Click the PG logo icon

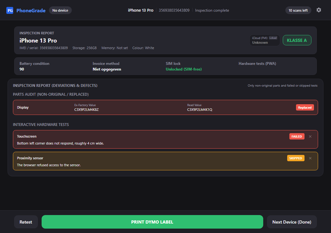tap(10, 10)
